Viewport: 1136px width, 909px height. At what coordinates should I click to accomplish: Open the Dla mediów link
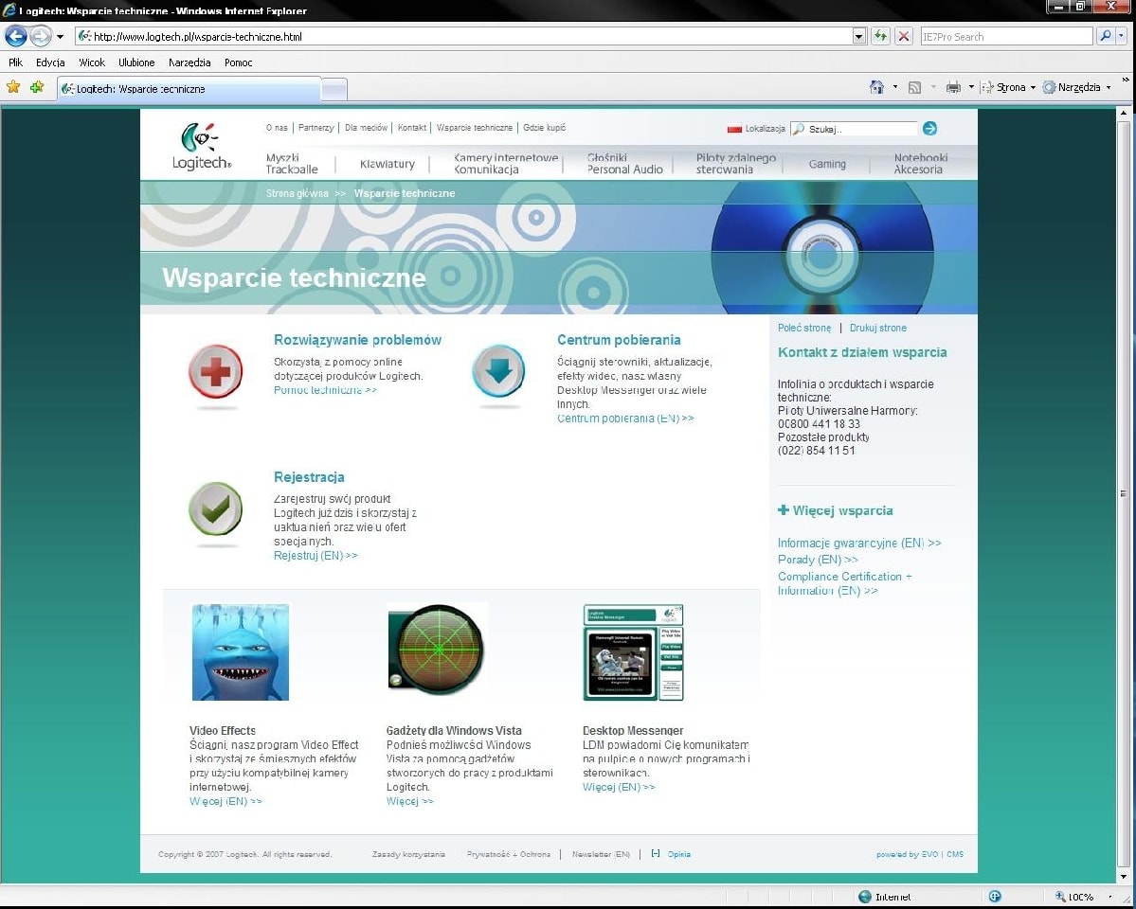366,128
